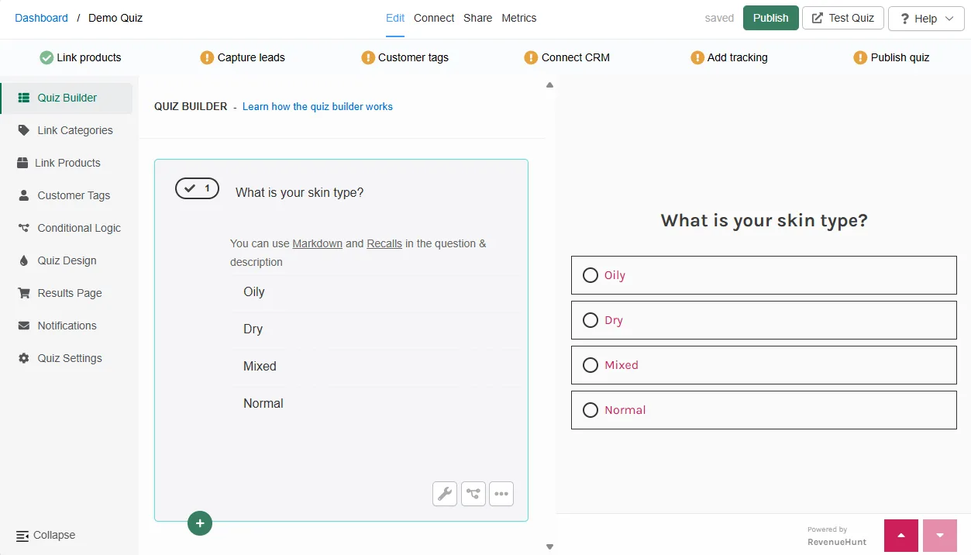
Task: Go to previous question with up arrow
Action: pyautogui.click(x=901, y=536)
